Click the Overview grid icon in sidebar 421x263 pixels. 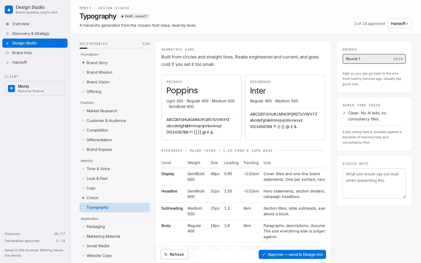tap(7, 24)
